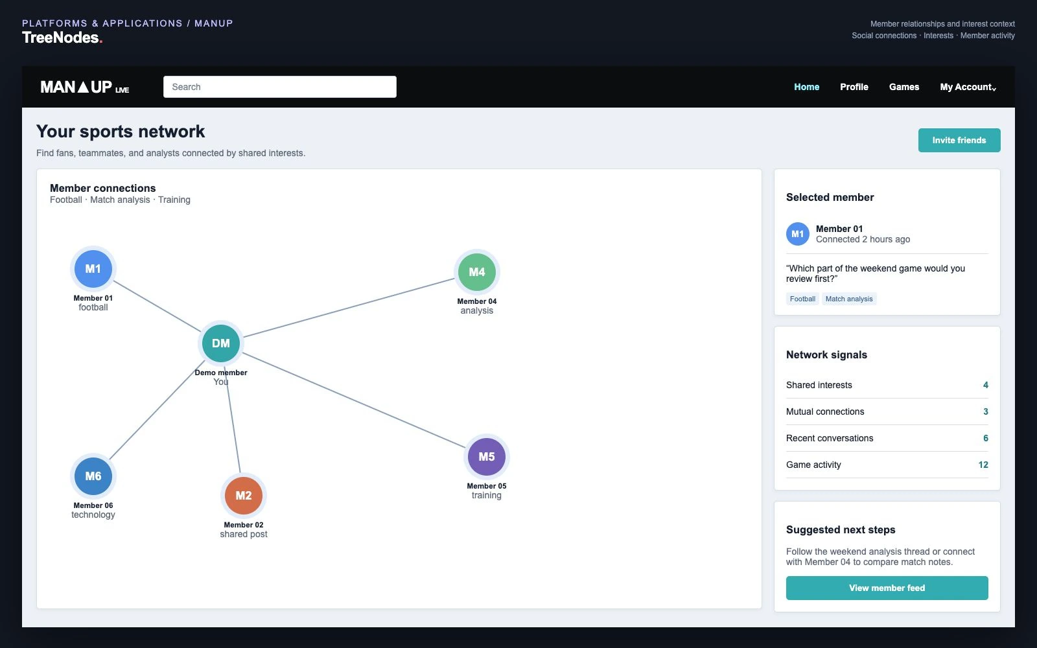This screenshot has height=648, width=1037.
Task: Click the M6 technology member node
Action: 93,476
